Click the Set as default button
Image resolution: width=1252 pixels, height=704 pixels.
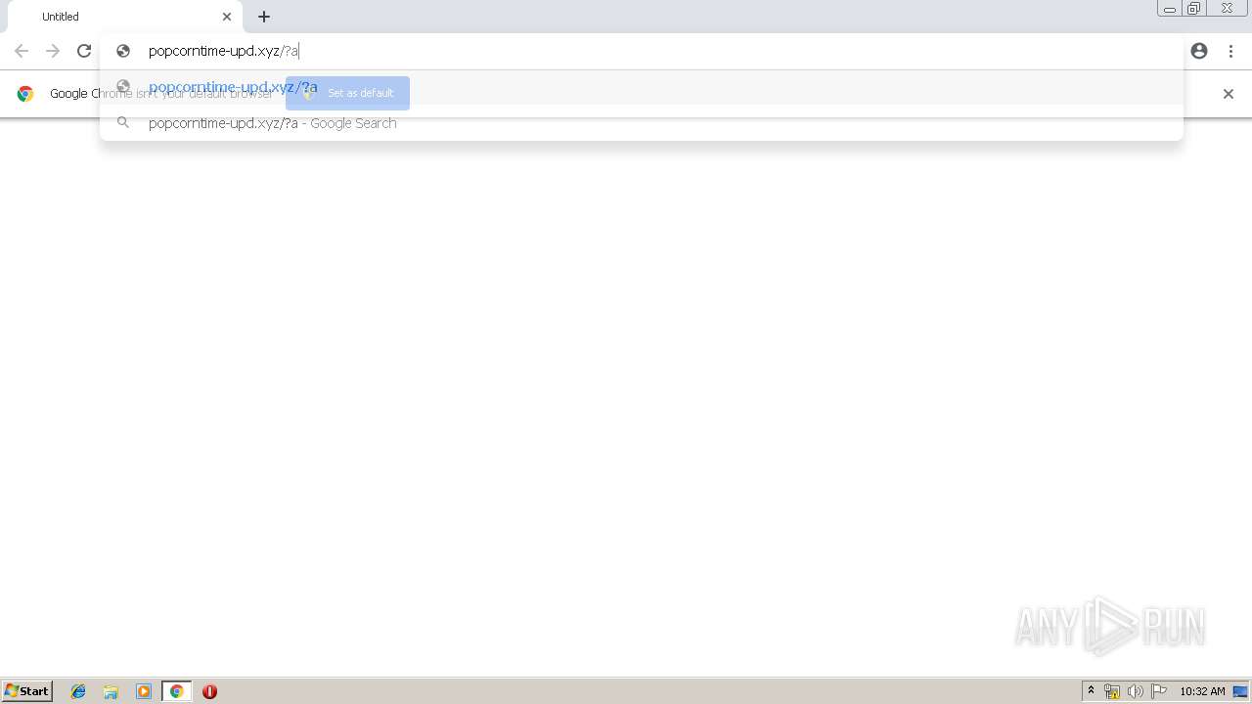click(347, 93)
